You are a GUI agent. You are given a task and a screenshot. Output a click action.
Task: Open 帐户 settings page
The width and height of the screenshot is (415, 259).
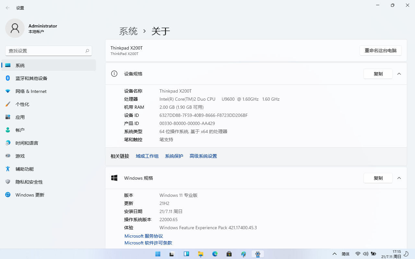coord(49,130)
